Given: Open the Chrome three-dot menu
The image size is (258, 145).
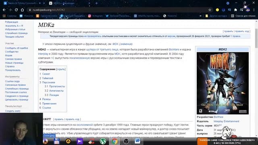Looking at the screenshot, I should tap(254, 10).
